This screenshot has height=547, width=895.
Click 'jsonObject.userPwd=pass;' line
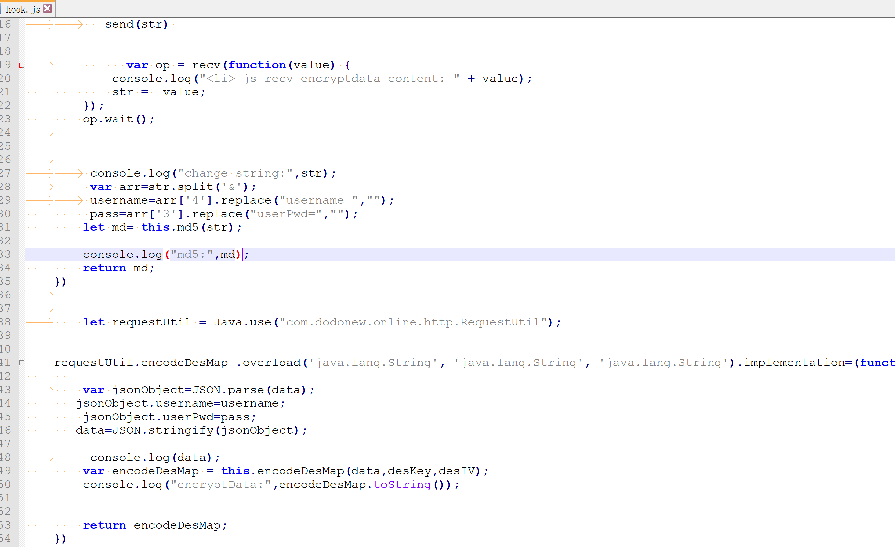[170, 417]
